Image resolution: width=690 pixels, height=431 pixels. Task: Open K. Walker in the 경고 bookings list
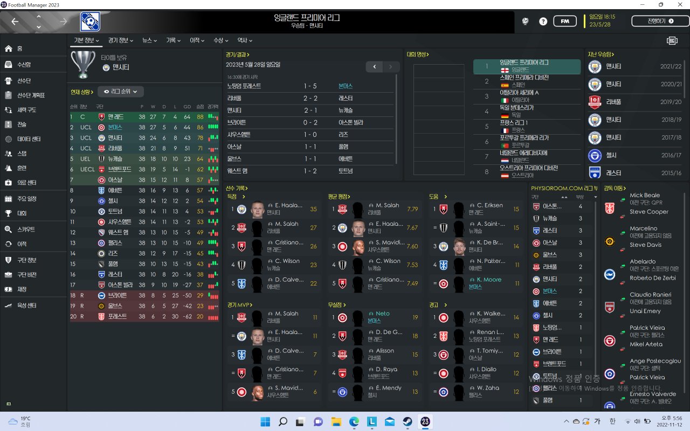[x=475, y=317]
